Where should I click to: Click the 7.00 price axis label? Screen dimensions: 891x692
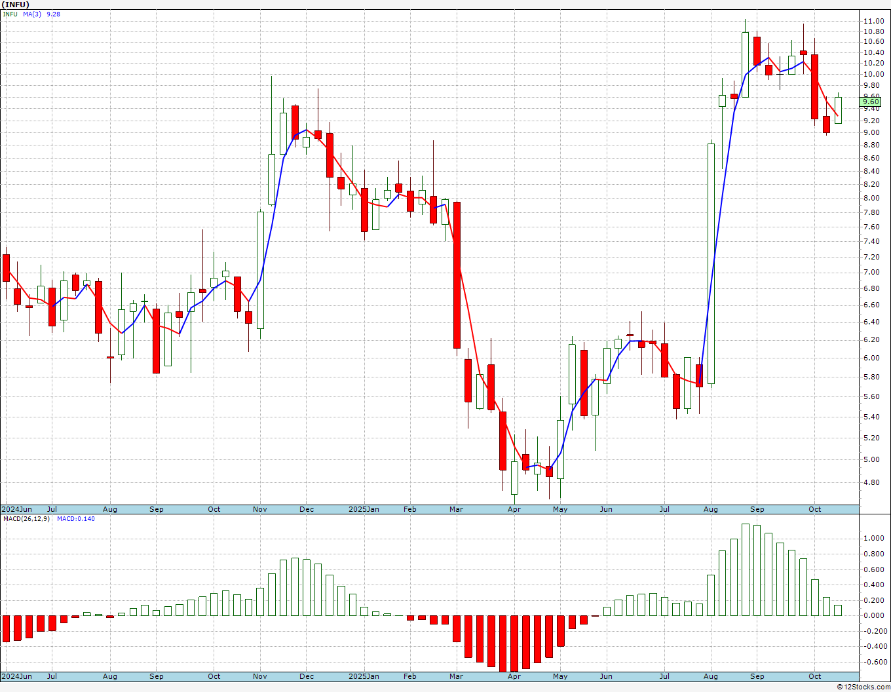point(871,272)
